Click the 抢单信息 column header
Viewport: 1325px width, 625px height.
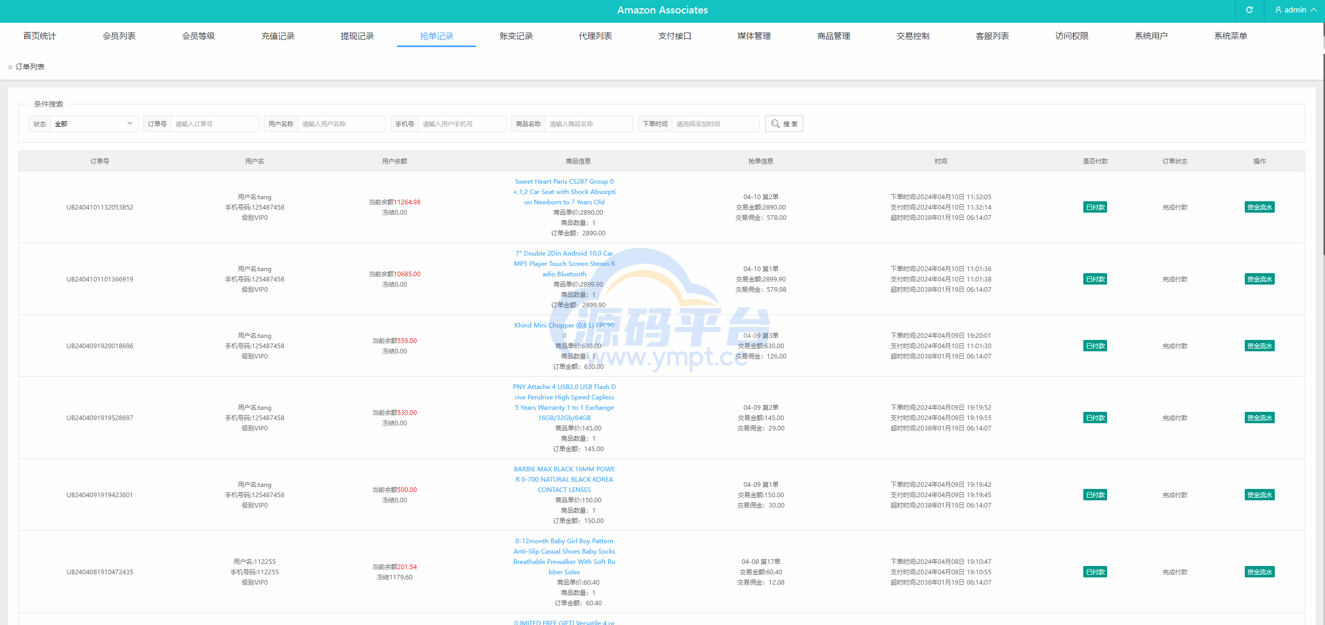click(761, 161)
